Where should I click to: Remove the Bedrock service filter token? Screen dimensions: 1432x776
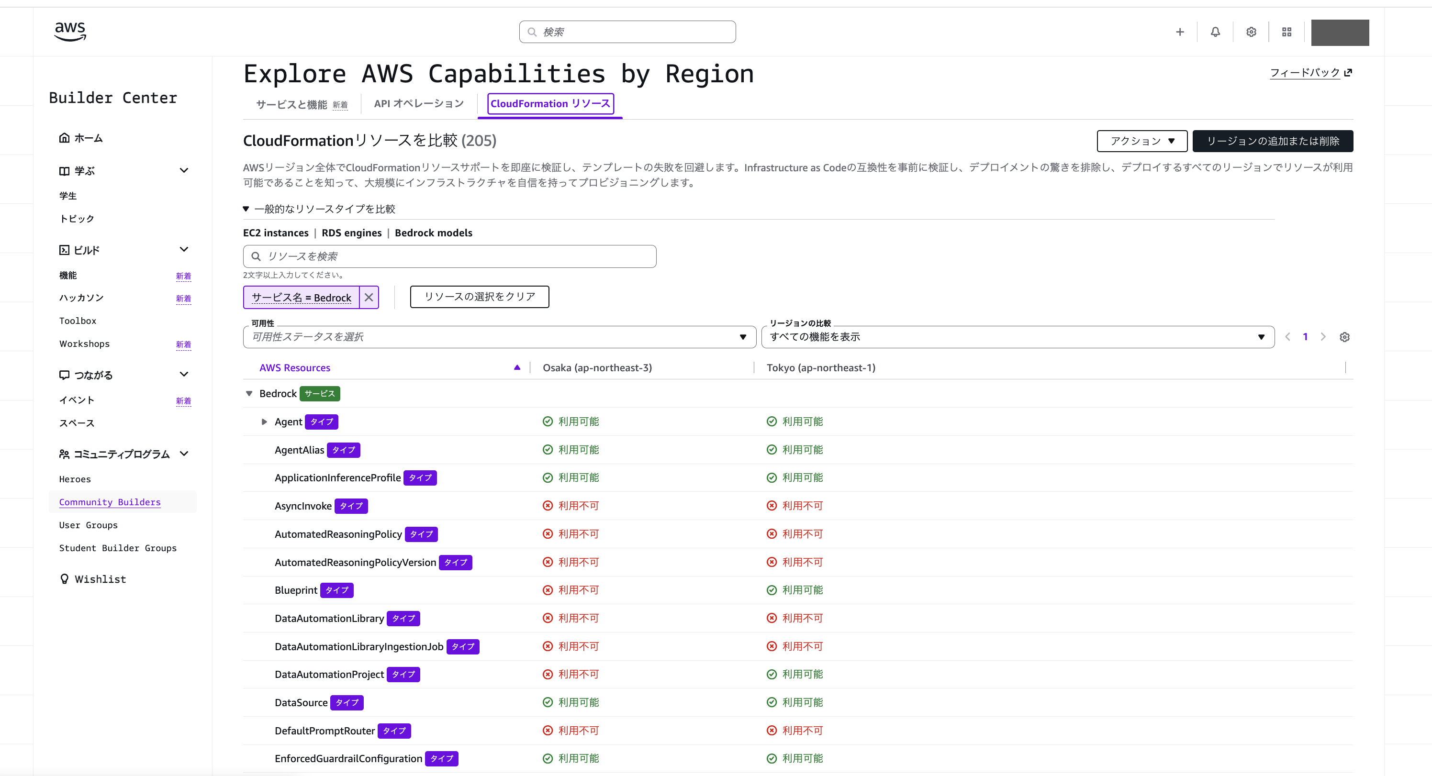[369, 298]
